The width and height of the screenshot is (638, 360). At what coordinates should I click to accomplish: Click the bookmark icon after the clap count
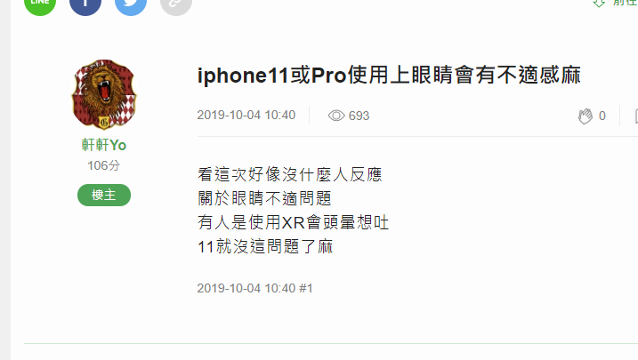pyautogui.click(x=636, y=116)
